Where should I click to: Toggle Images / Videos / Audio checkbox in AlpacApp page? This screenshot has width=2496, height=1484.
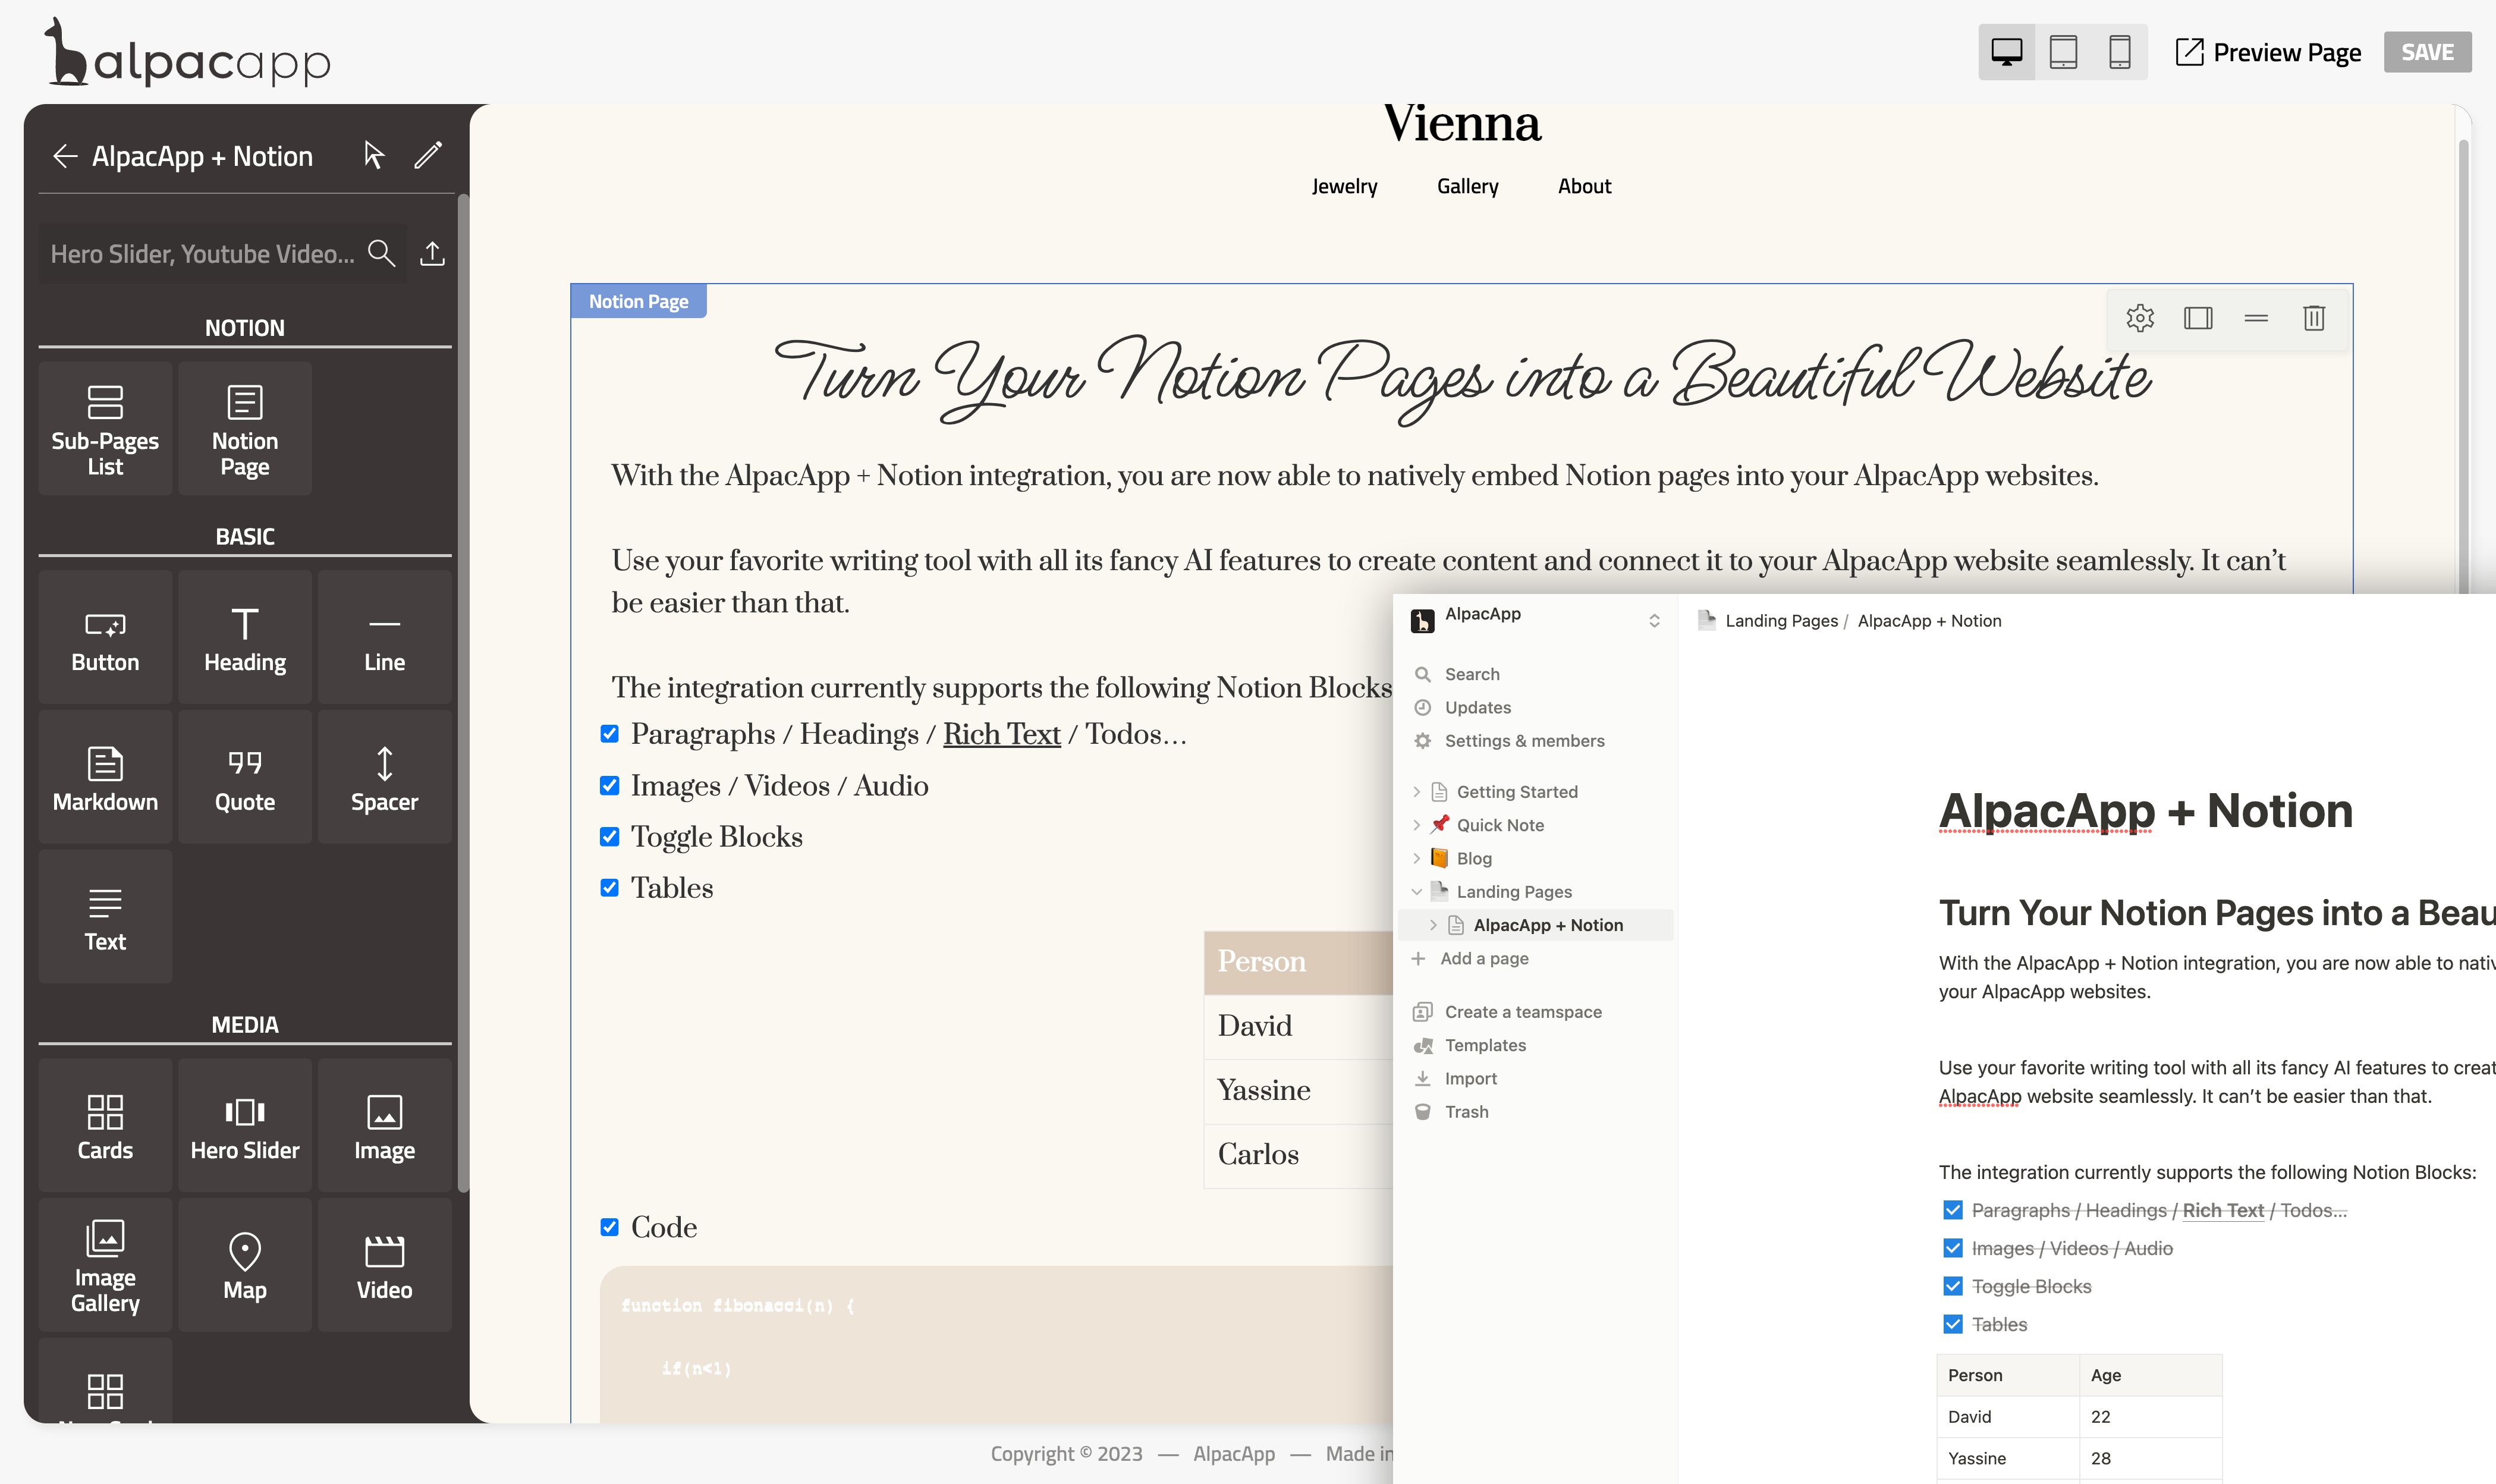(609, 785)
